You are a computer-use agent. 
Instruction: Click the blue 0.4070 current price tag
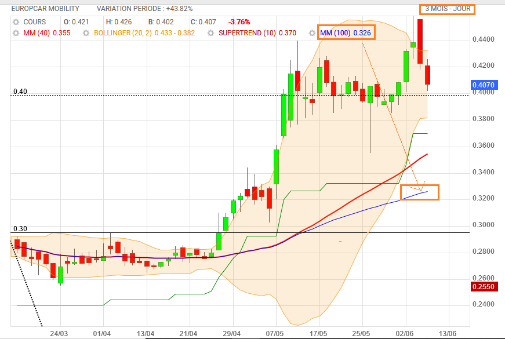click(x=484, y=85)
